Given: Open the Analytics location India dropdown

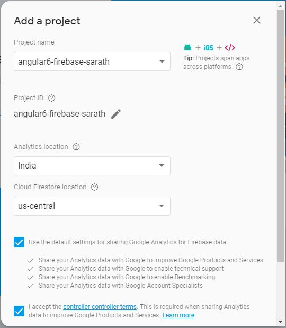Looking at the screenshot, I should [x=92, y=166].
